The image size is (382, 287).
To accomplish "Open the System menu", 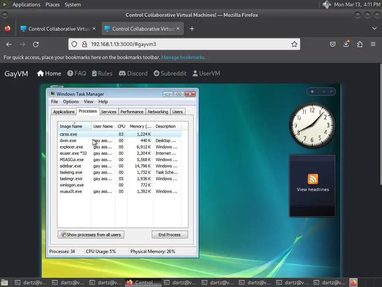I will point(73,4).
